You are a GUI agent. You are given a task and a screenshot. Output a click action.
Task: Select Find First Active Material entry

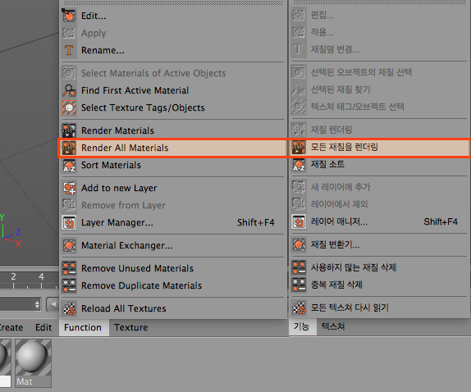[172, 90]
